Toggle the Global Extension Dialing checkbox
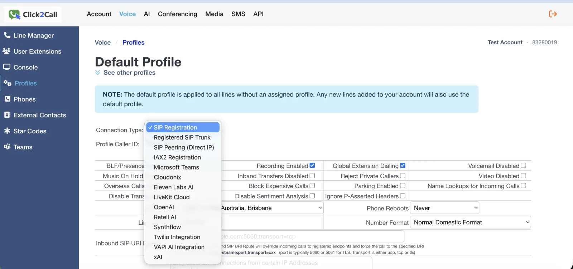Viewport: 573px width, 269px height. [x=403, y=166]
